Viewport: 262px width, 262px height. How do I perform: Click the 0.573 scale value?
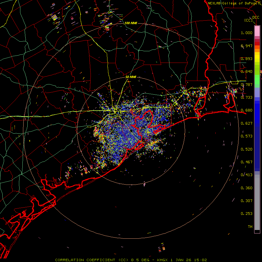[x=247, y=136]
